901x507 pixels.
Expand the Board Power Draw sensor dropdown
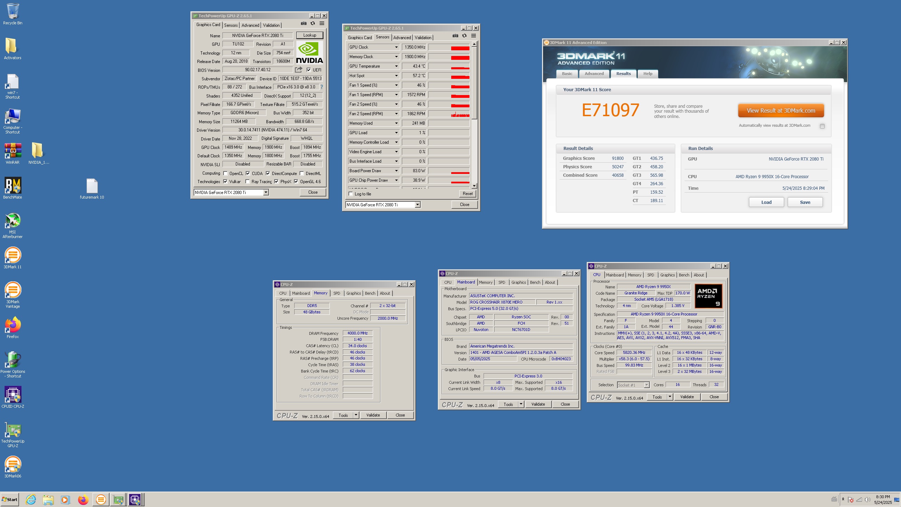tap(396, 171)
